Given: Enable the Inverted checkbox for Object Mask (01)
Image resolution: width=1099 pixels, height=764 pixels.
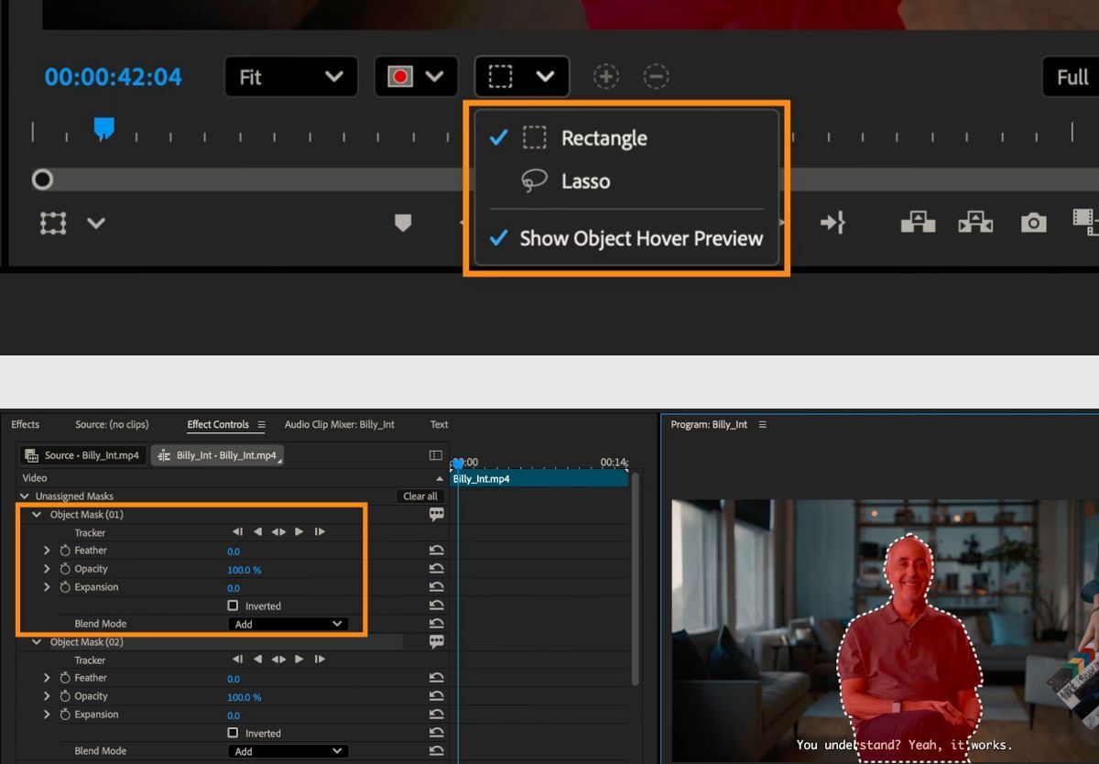Looking at the screenshot, I should (234, 606).
